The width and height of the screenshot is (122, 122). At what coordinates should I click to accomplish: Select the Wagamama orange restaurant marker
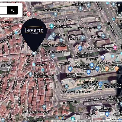point(117,69)
